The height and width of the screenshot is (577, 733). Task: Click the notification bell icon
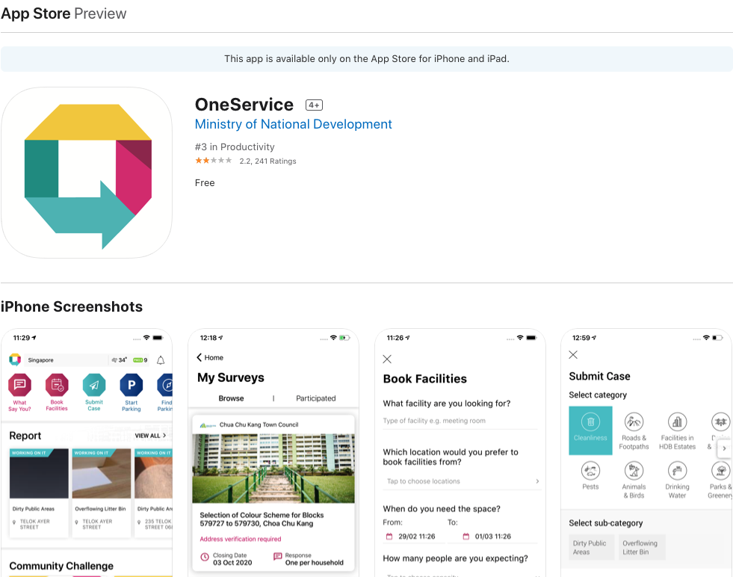(x=161, y=360)
